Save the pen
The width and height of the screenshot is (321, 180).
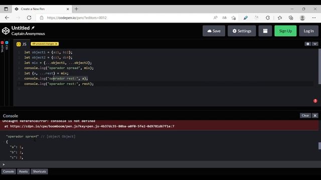point(214,31)
